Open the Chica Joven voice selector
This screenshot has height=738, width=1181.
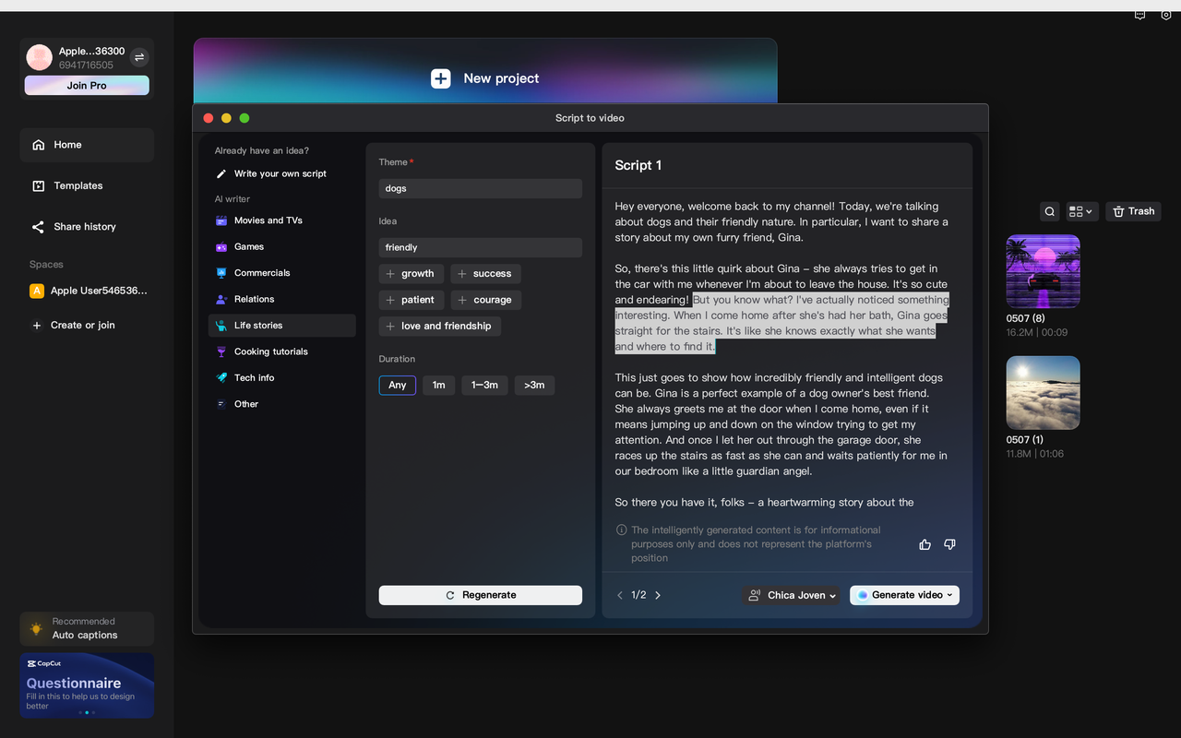(x=791, y=595)
